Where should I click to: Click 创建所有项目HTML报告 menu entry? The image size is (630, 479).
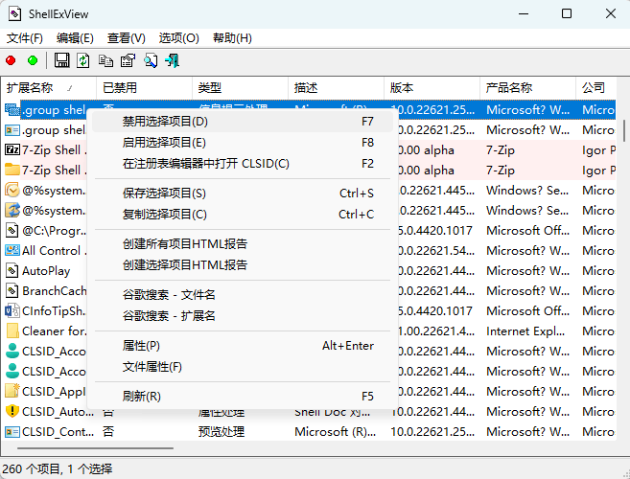pos(185,243)
